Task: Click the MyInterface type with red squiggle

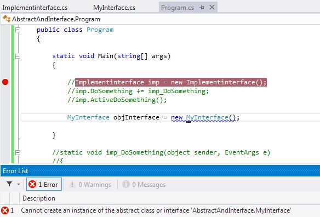Action: [x=207, y=117]
